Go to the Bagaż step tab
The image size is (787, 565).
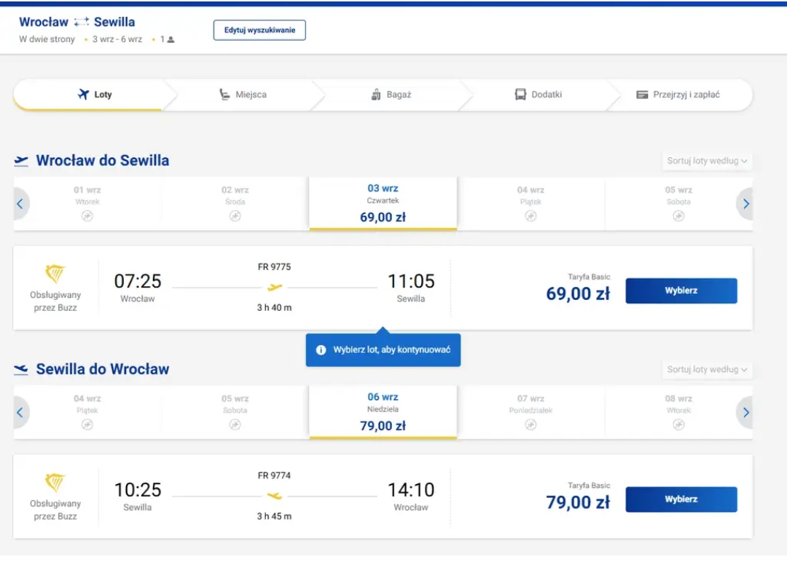pyautogui.click(x=391, y=95)
